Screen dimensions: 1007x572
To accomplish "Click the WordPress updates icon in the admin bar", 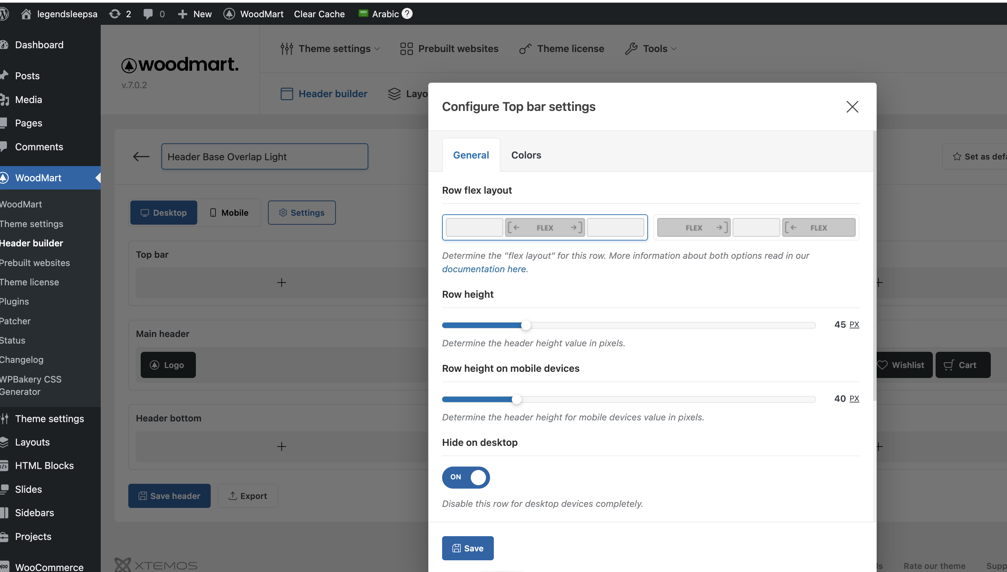I will point(115,14).
